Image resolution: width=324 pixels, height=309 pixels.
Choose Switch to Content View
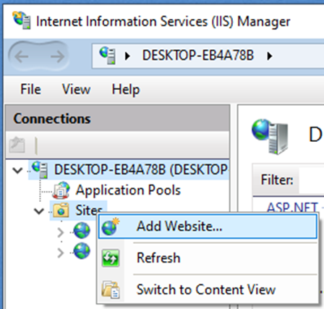click(x=208, y=289)
